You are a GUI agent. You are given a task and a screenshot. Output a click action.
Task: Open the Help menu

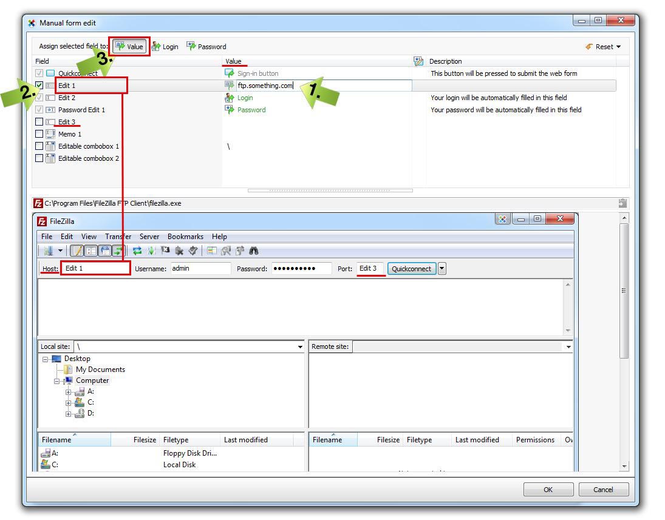[219, 237]
